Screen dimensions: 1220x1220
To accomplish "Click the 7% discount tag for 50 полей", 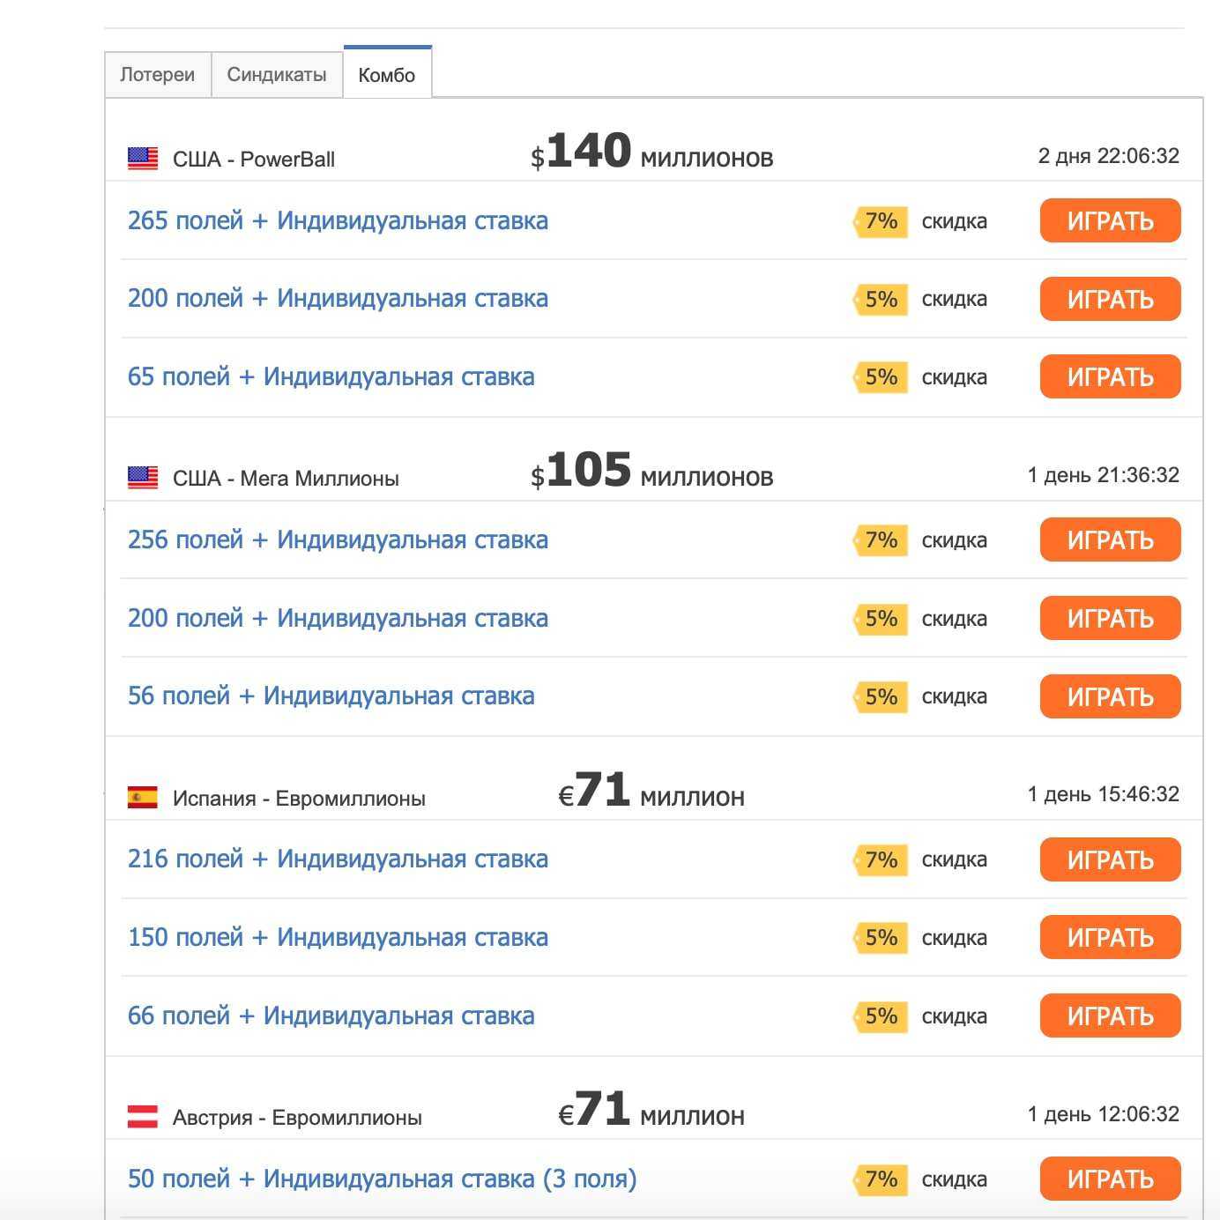I will (881, 1179).
